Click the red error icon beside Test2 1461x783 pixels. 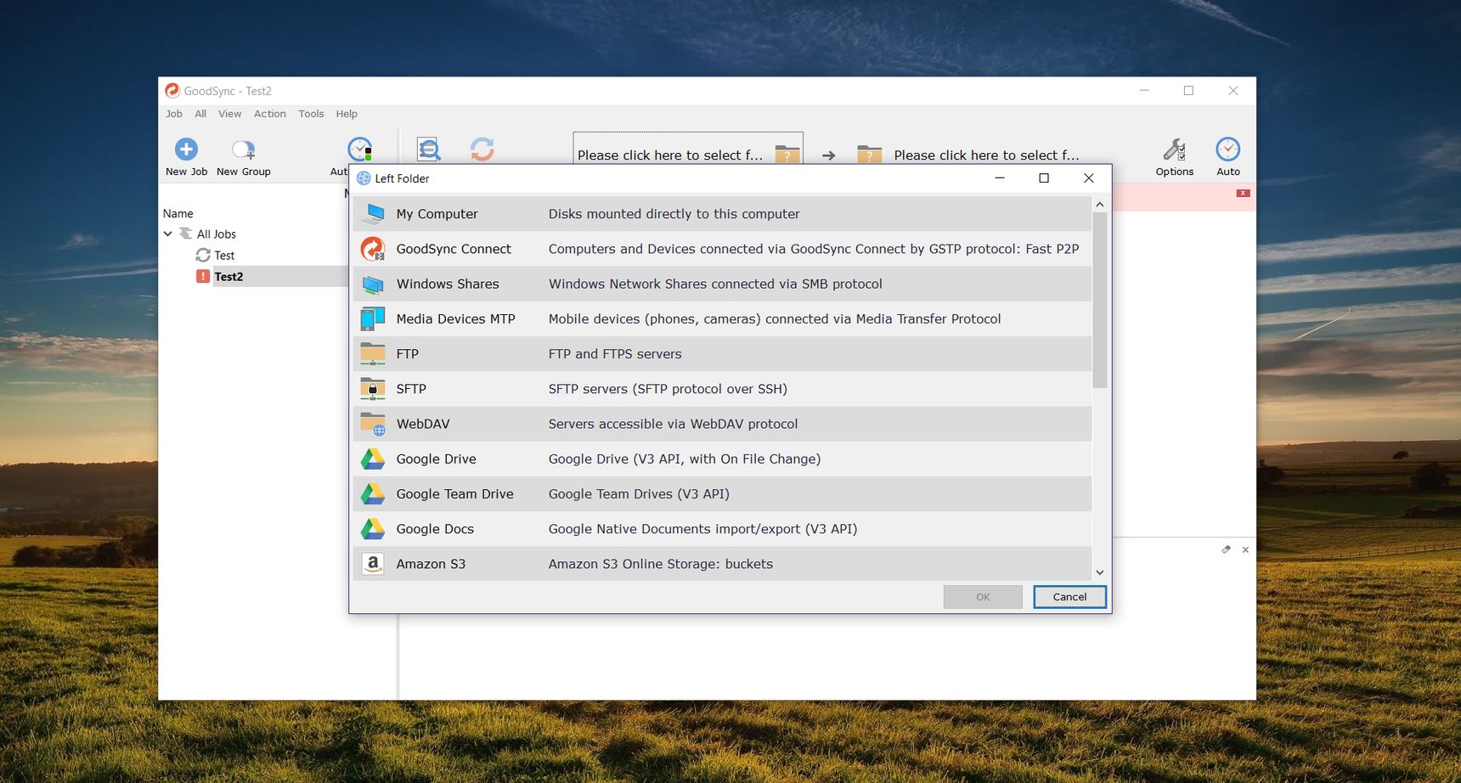(x=203, y=276)
